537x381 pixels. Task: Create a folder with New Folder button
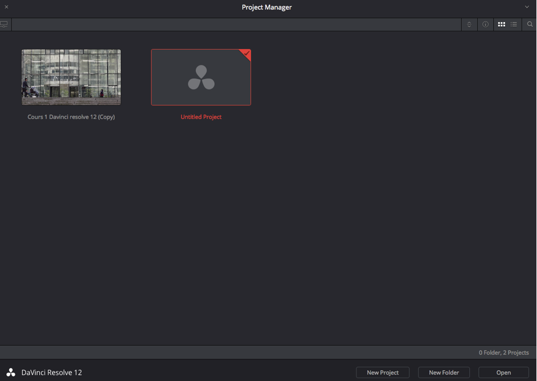pos(444,372)
